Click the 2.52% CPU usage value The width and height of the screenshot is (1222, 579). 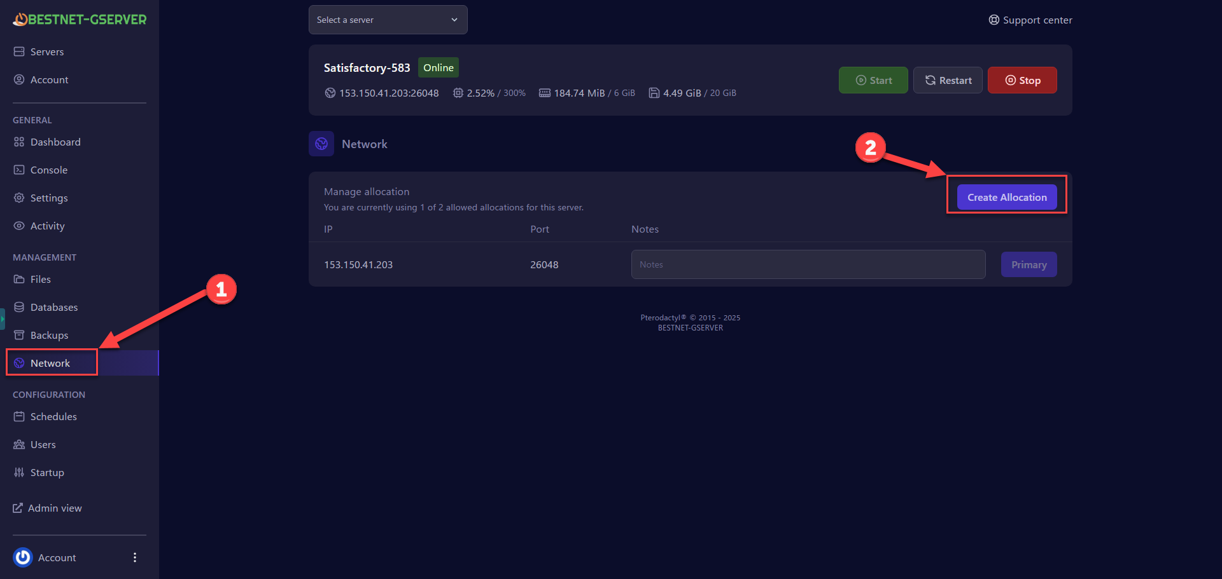point(481,93)
